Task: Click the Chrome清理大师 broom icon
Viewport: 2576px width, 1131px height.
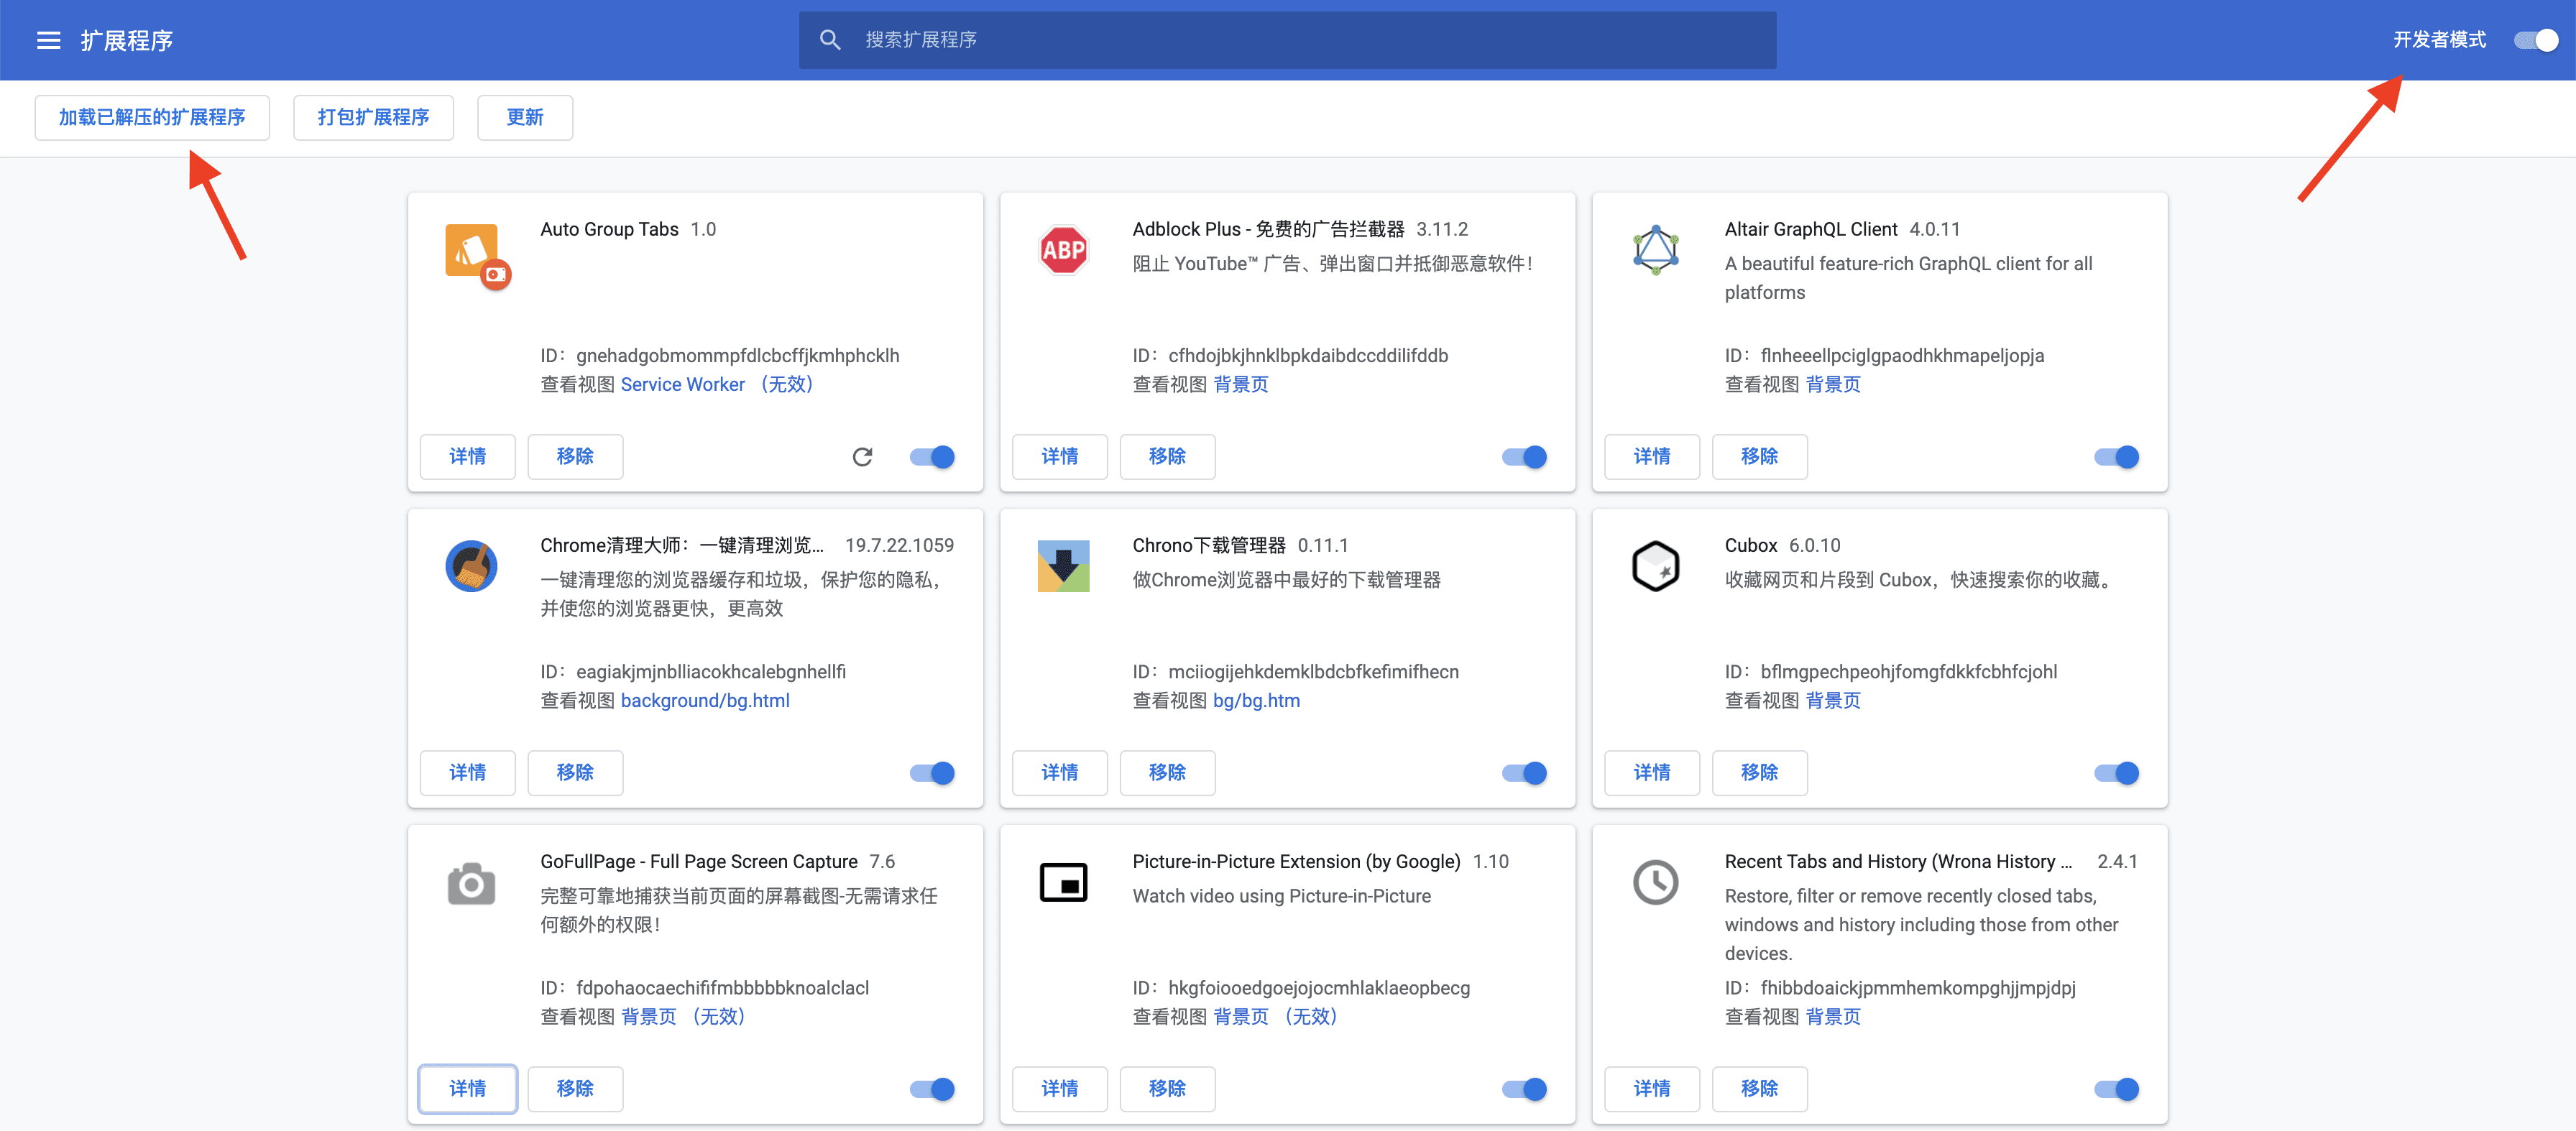Action: (471, 566)
